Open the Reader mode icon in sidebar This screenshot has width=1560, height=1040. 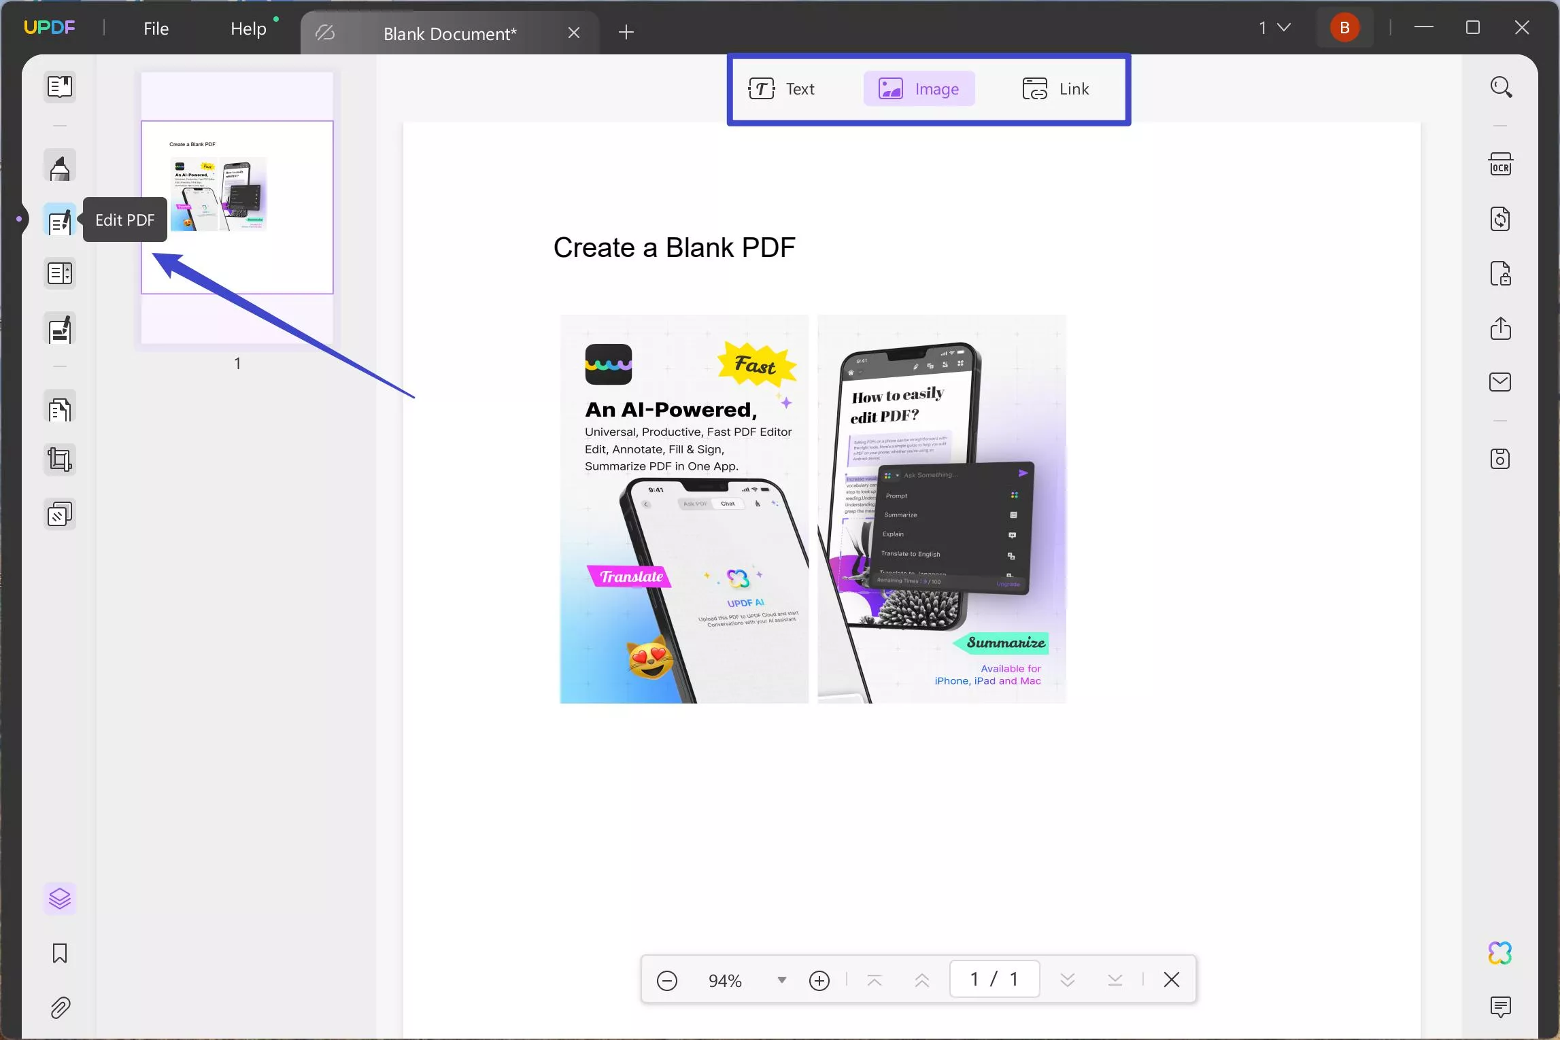60,87
